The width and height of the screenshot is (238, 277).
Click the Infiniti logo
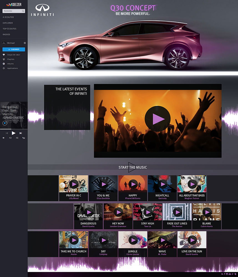[42, 10]
